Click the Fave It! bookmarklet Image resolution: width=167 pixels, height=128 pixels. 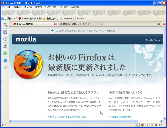79,19
